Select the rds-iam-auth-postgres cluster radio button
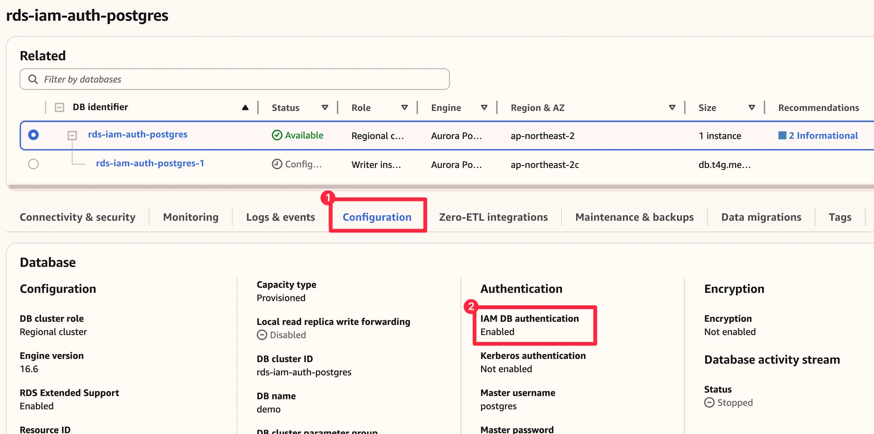This screenshot has width=874, height=434. 33,135
